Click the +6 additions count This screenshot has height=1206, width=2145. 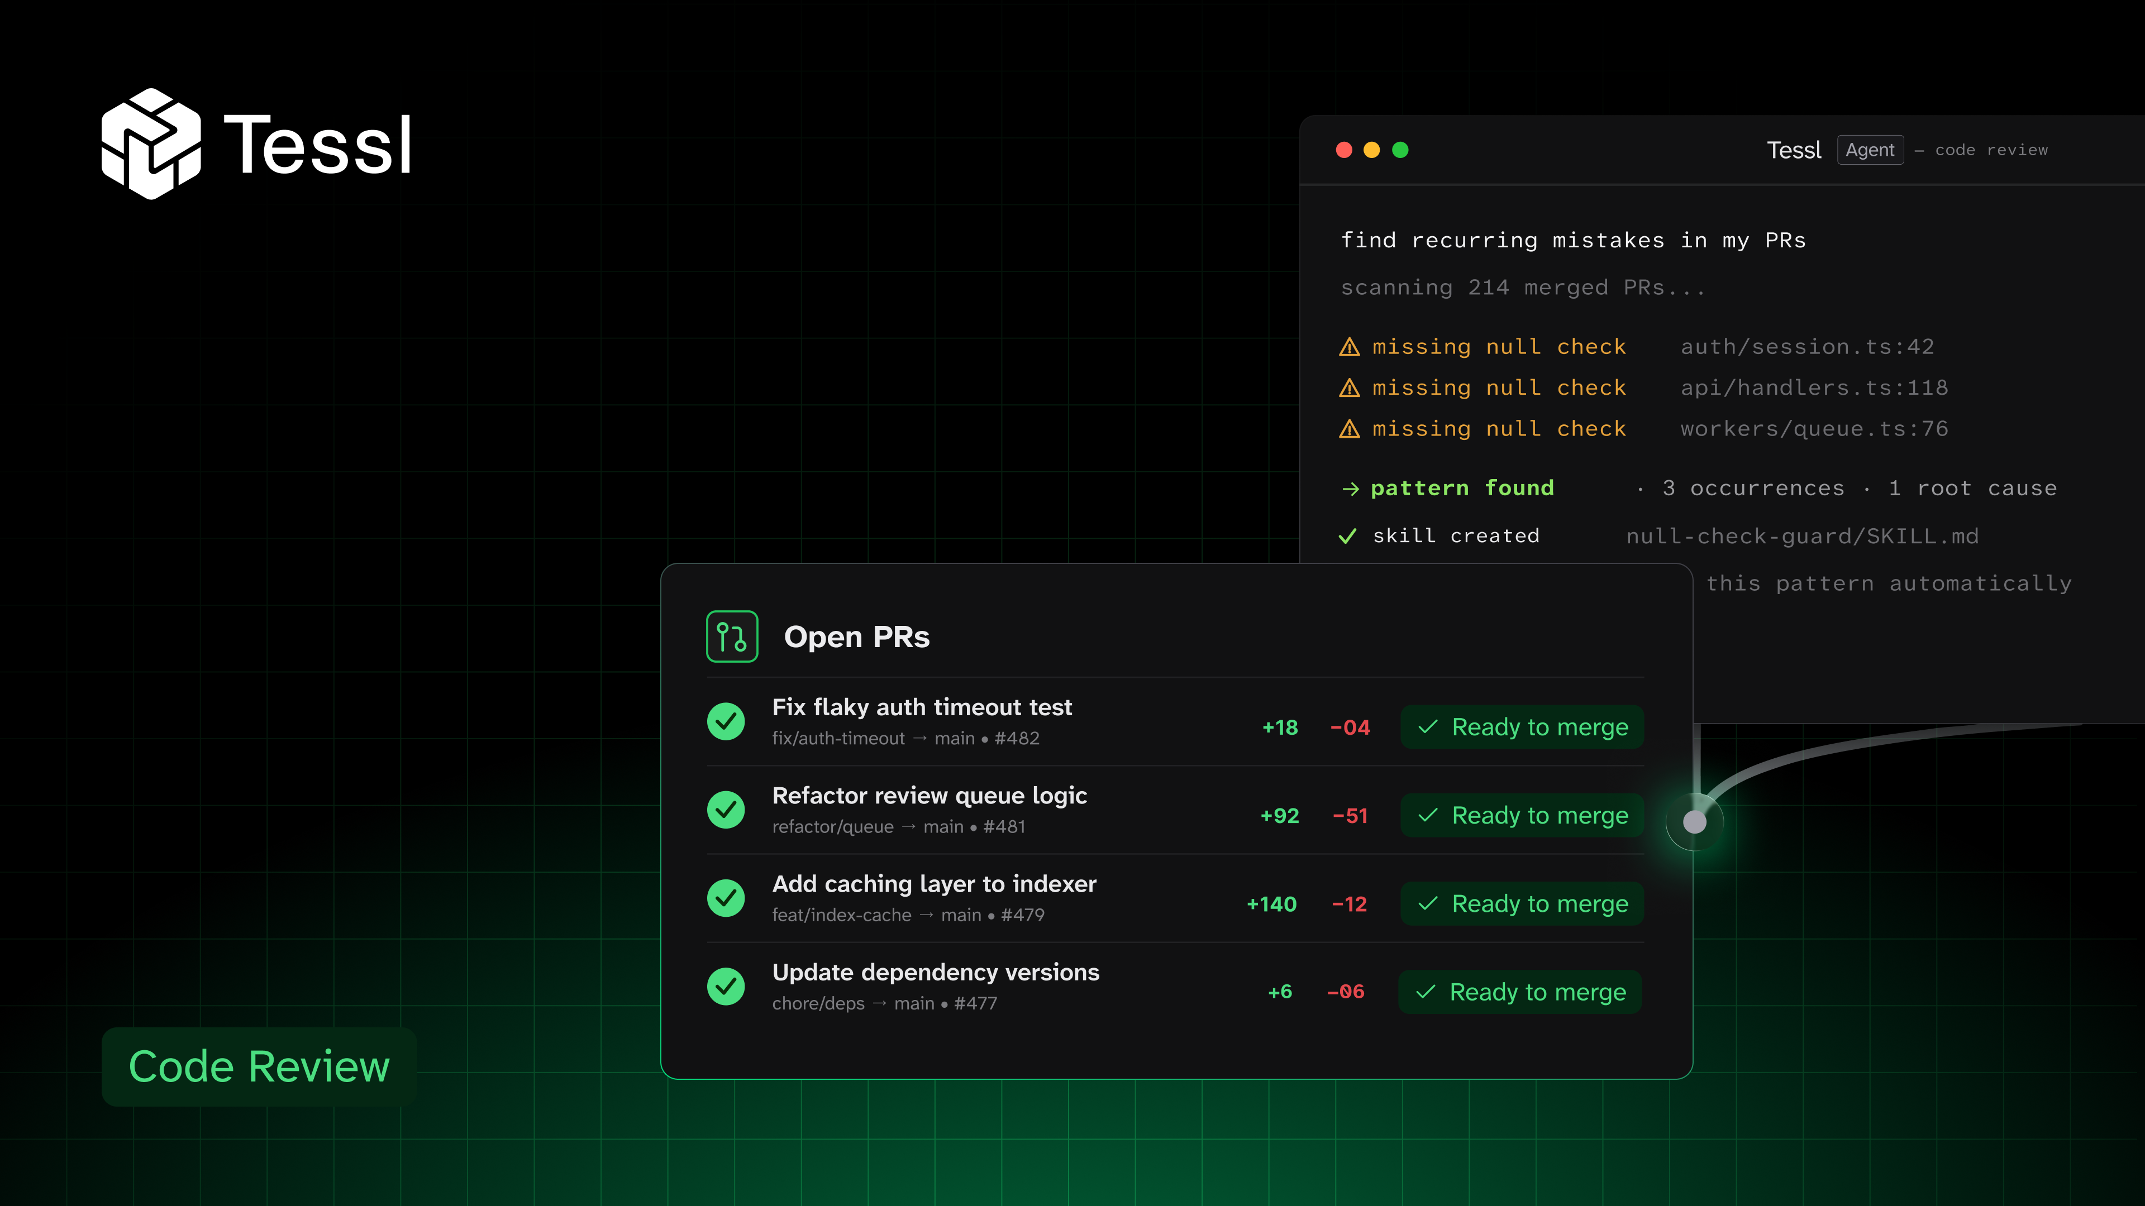(1280, 992)
